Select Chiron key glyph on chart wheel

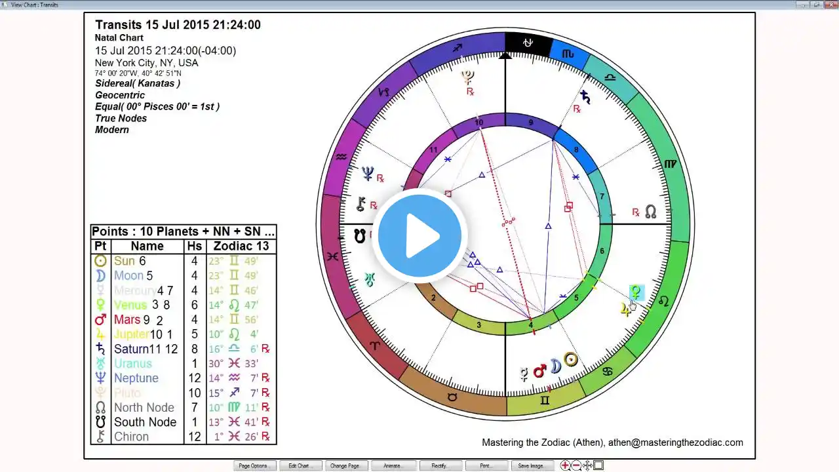pyautogui.click(x=361, y=204)
